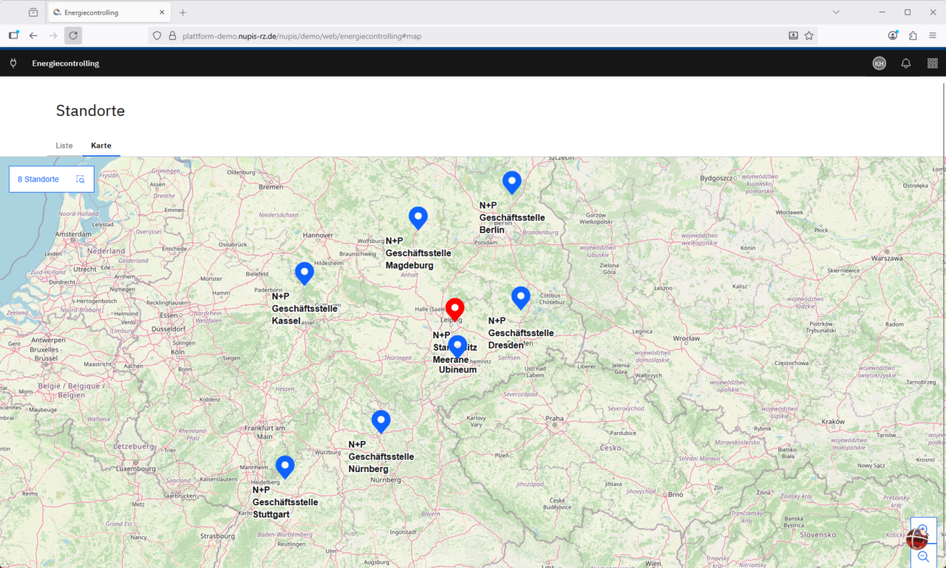This screenshot has width=946, height=568.
Task: Open a new browser tab
Action: 183,13
